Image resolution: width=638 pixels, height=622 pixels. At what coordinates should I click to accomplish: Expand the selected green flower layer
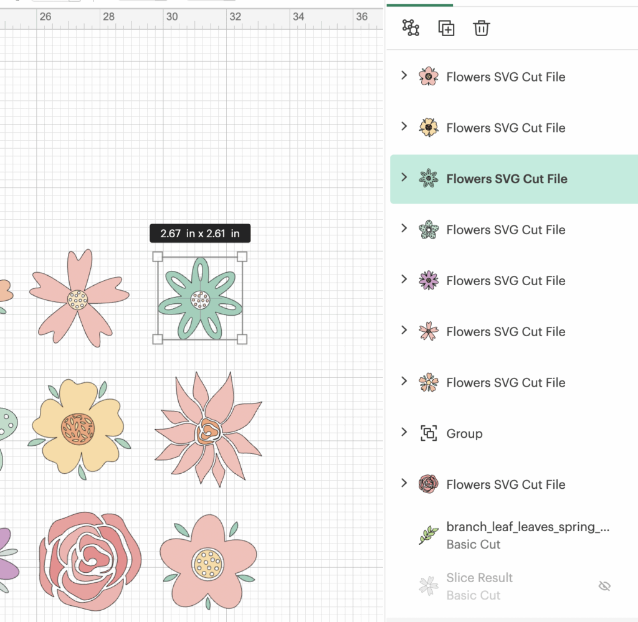[x=404, y=178]
